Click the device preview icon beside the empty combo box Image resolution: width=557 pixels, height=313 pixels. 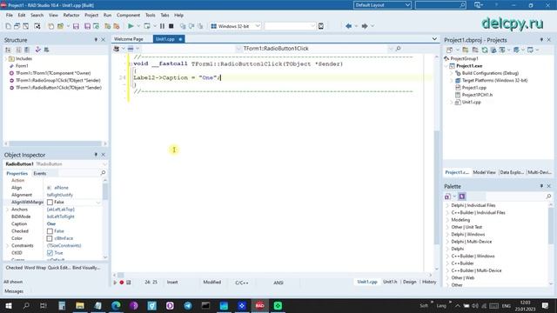(321, 26)
